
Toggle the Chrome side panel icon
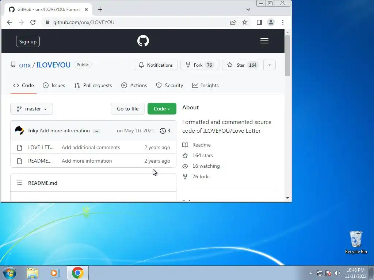(259, 22)
